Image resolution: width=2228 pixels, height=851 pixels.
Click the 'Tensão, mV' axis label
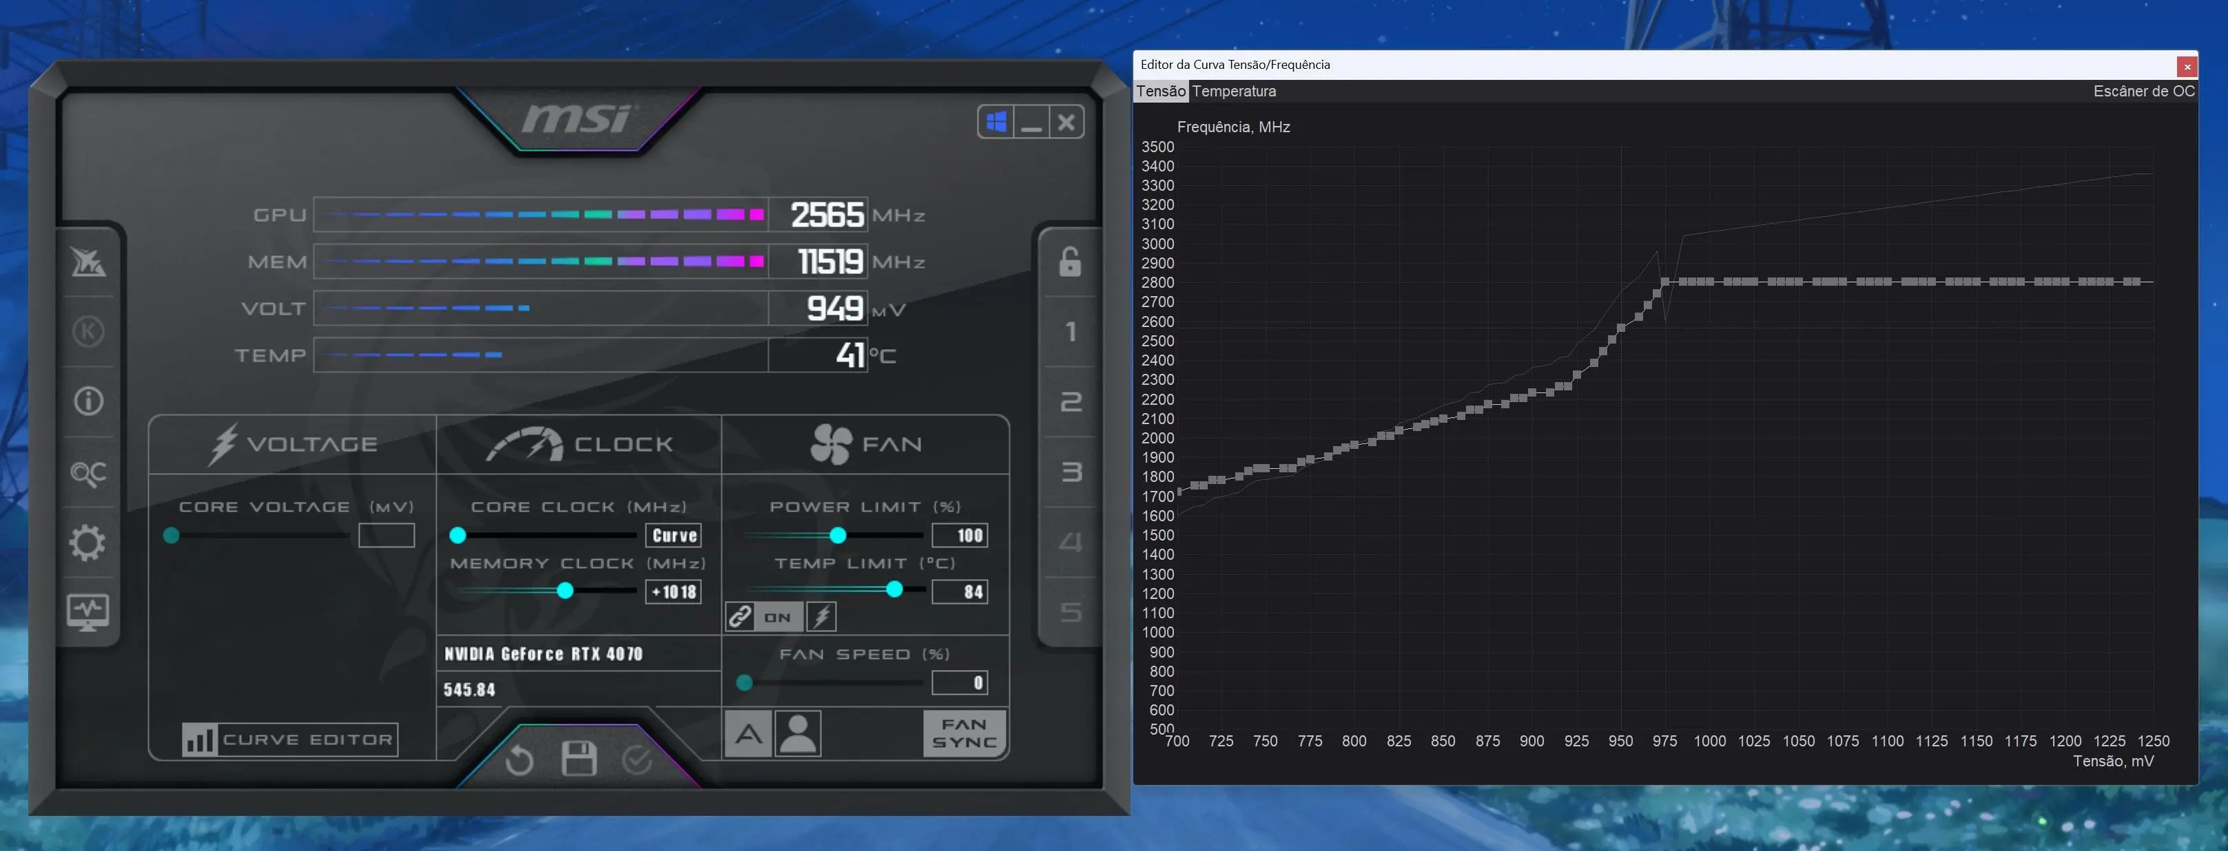[2113, 761]
